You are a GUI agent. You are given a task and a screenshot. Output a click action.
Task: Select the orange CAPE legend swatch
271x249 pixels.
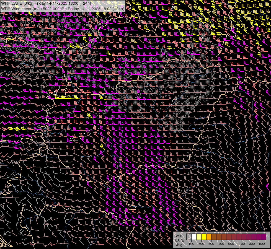click(209, 237)
